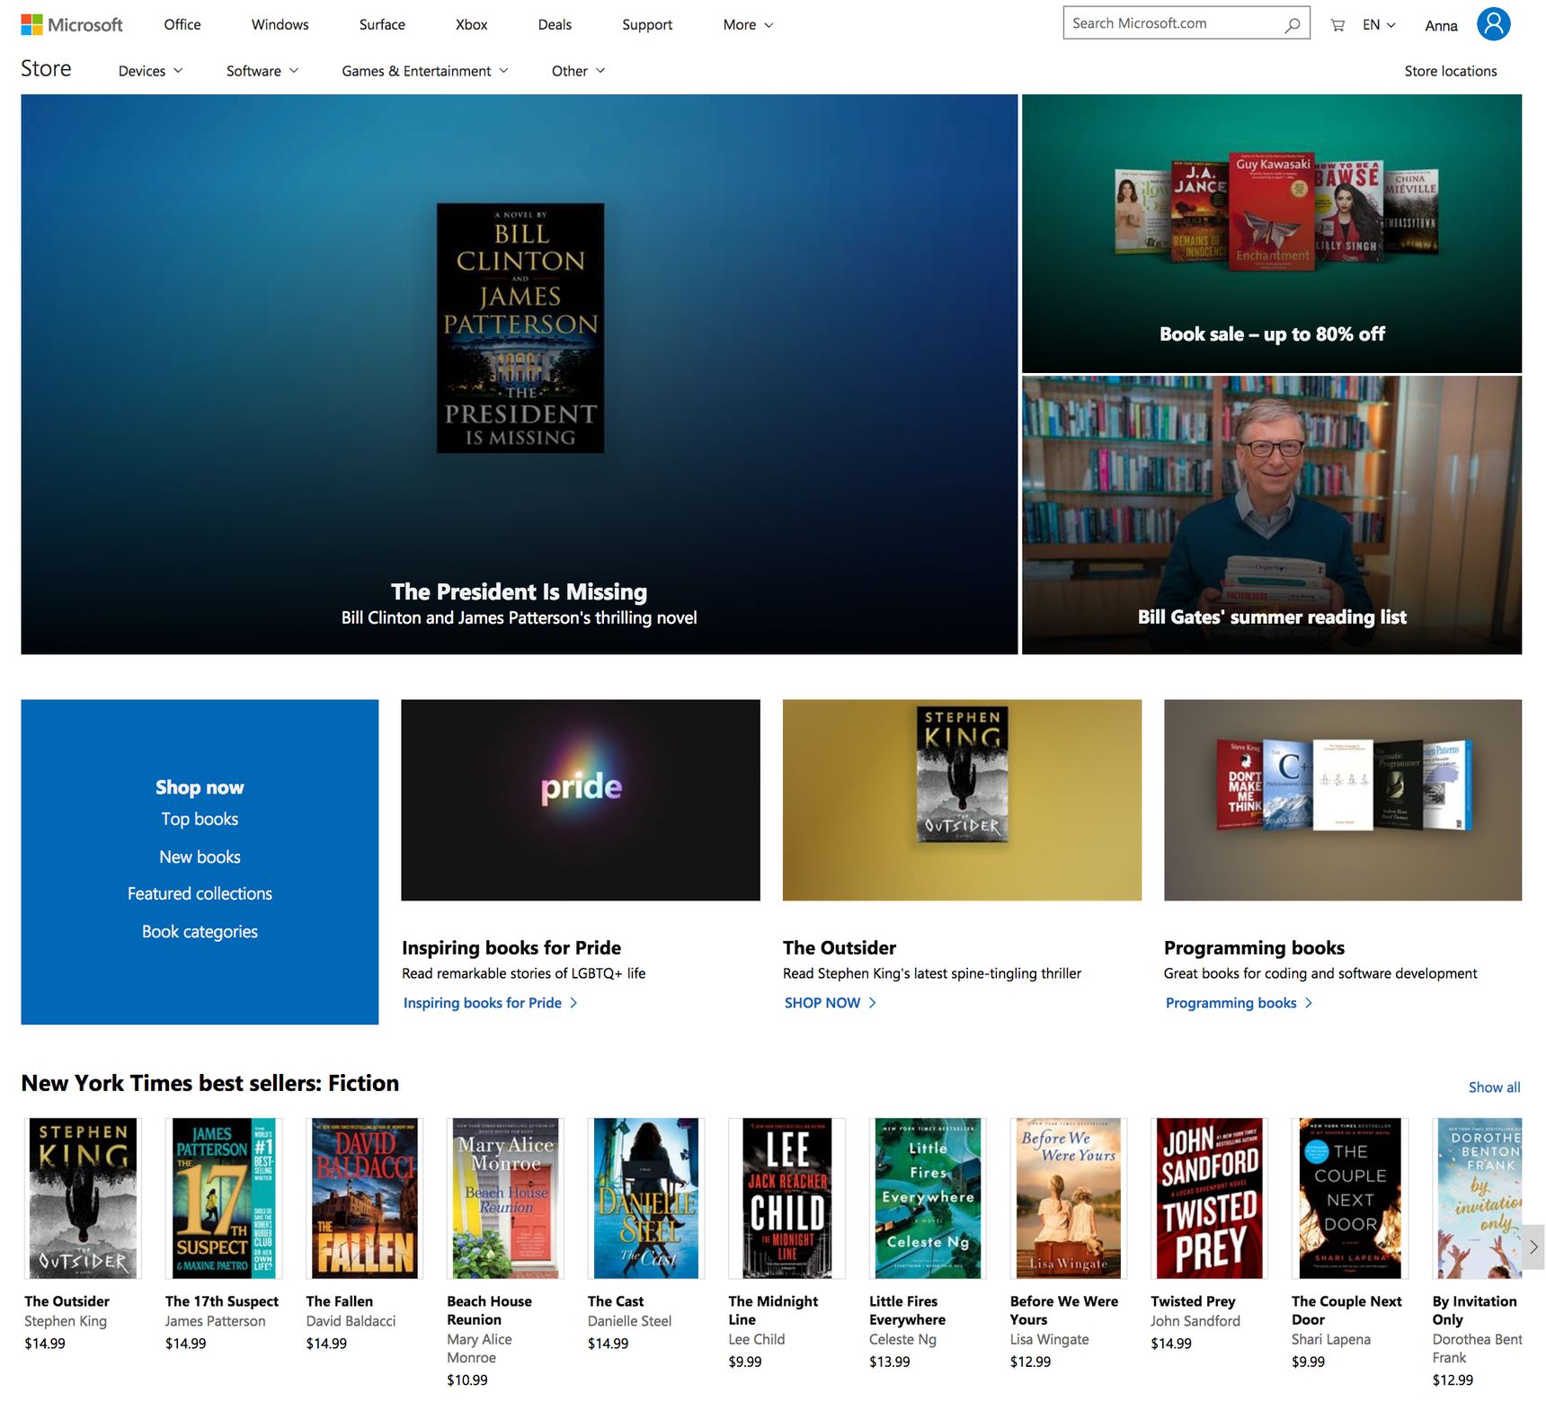Open The 17th Suspect book cover
This screenshot has height=1402, width=1546.
[x=224, y=1198]
